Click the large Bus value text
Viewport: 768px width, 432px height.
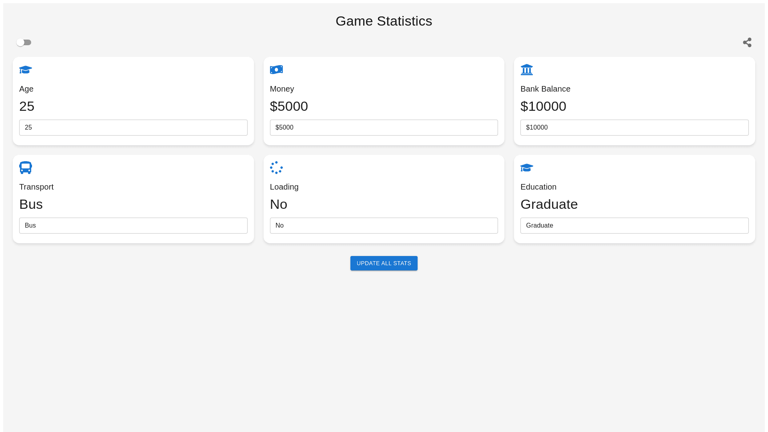pyautogui.click(x=31, y=204)
